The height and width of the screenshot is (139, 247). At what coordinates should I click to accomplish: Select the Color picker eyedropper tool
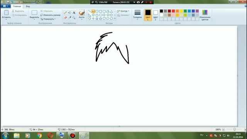coord(69,17)
